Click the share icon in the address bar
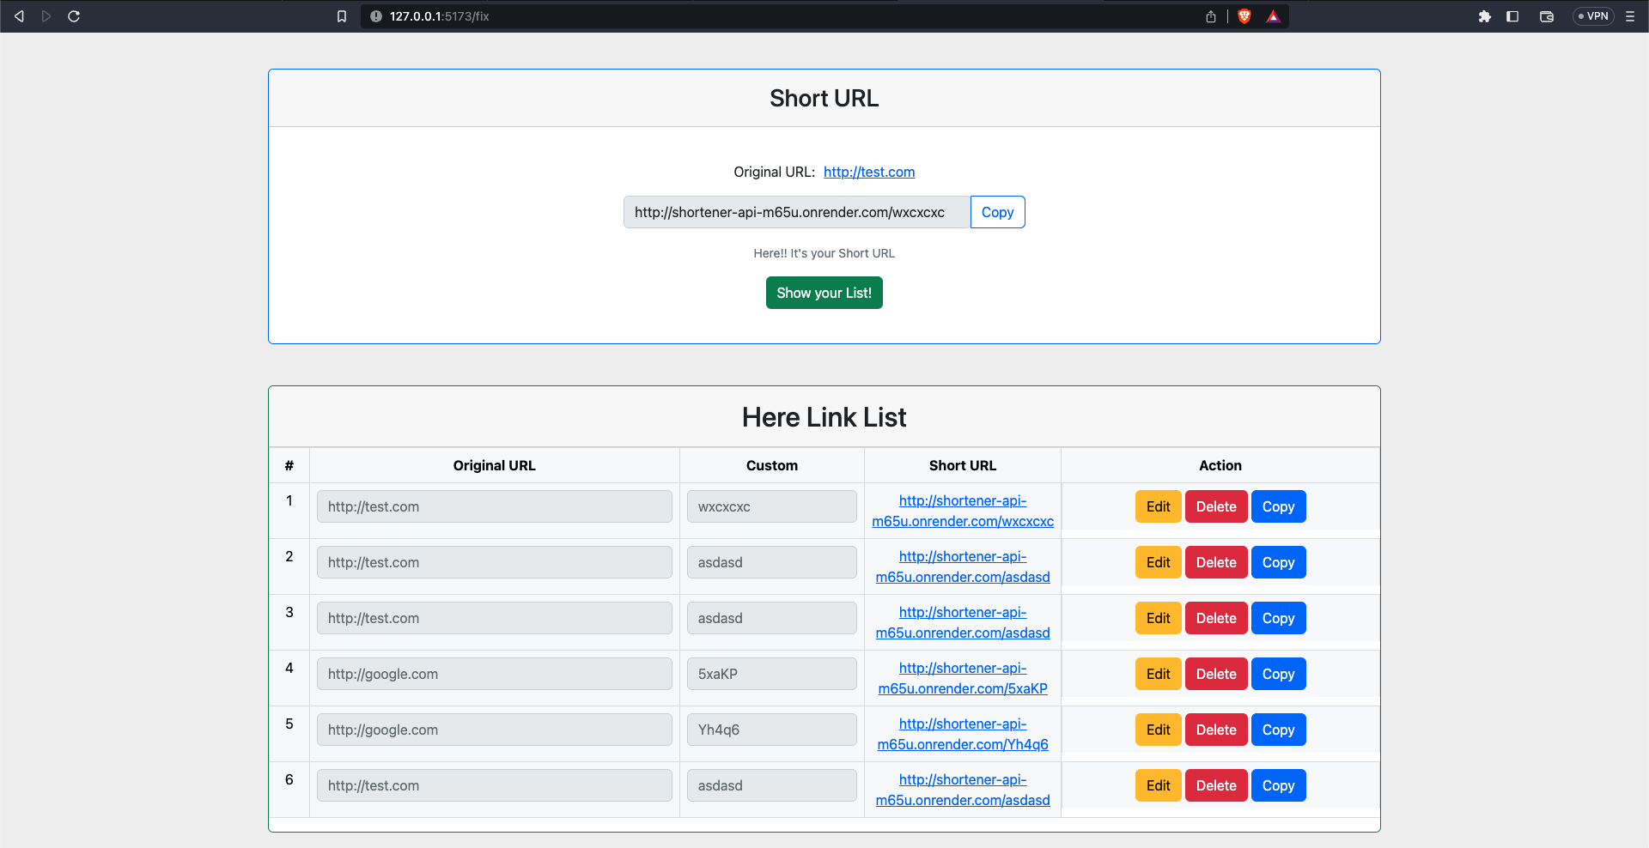 [x=1211, y=15]
